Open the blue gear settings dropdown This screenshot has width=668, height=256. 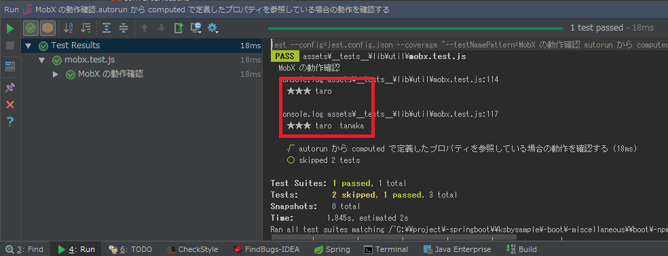212,28
